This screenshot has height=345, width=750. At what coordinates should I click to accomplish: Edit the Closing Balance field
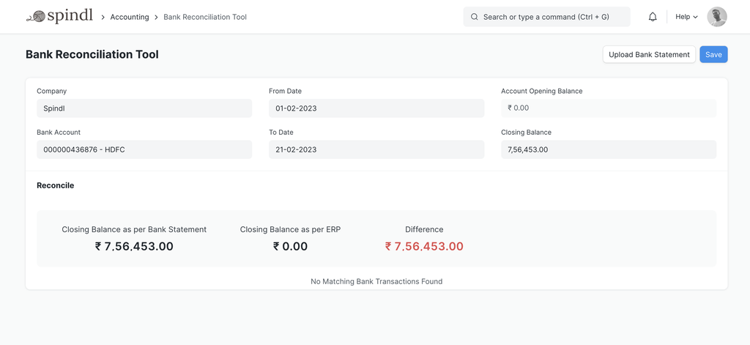pyautogui.click(x=608, y=149)
